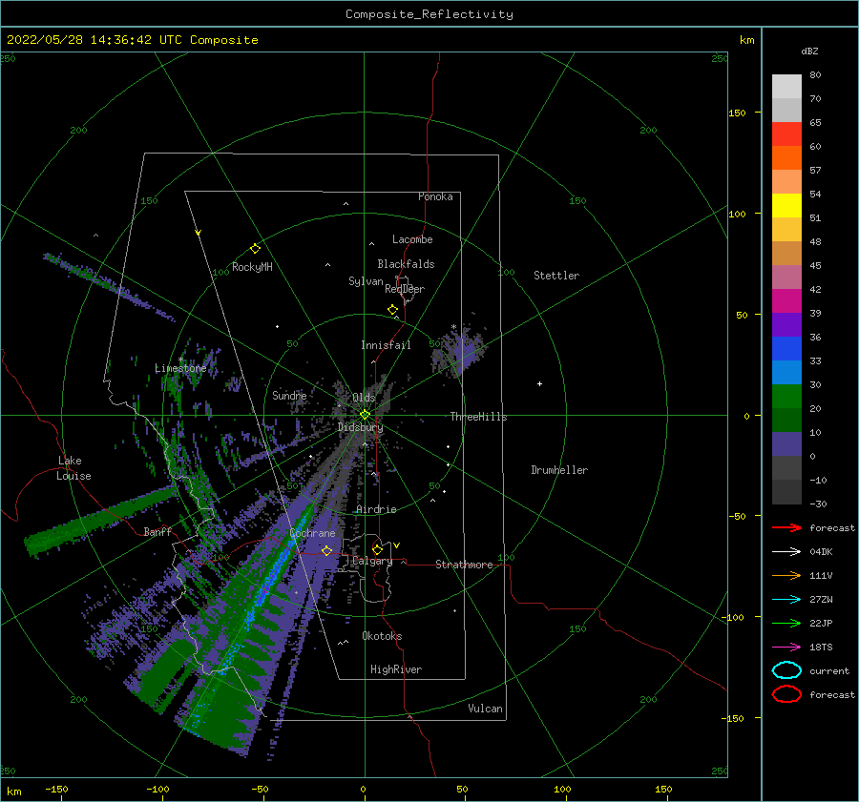The image size is (859, 802).
Task: Click the 80 dBZ light gray swatch
Action: click(x=786, y=87)
